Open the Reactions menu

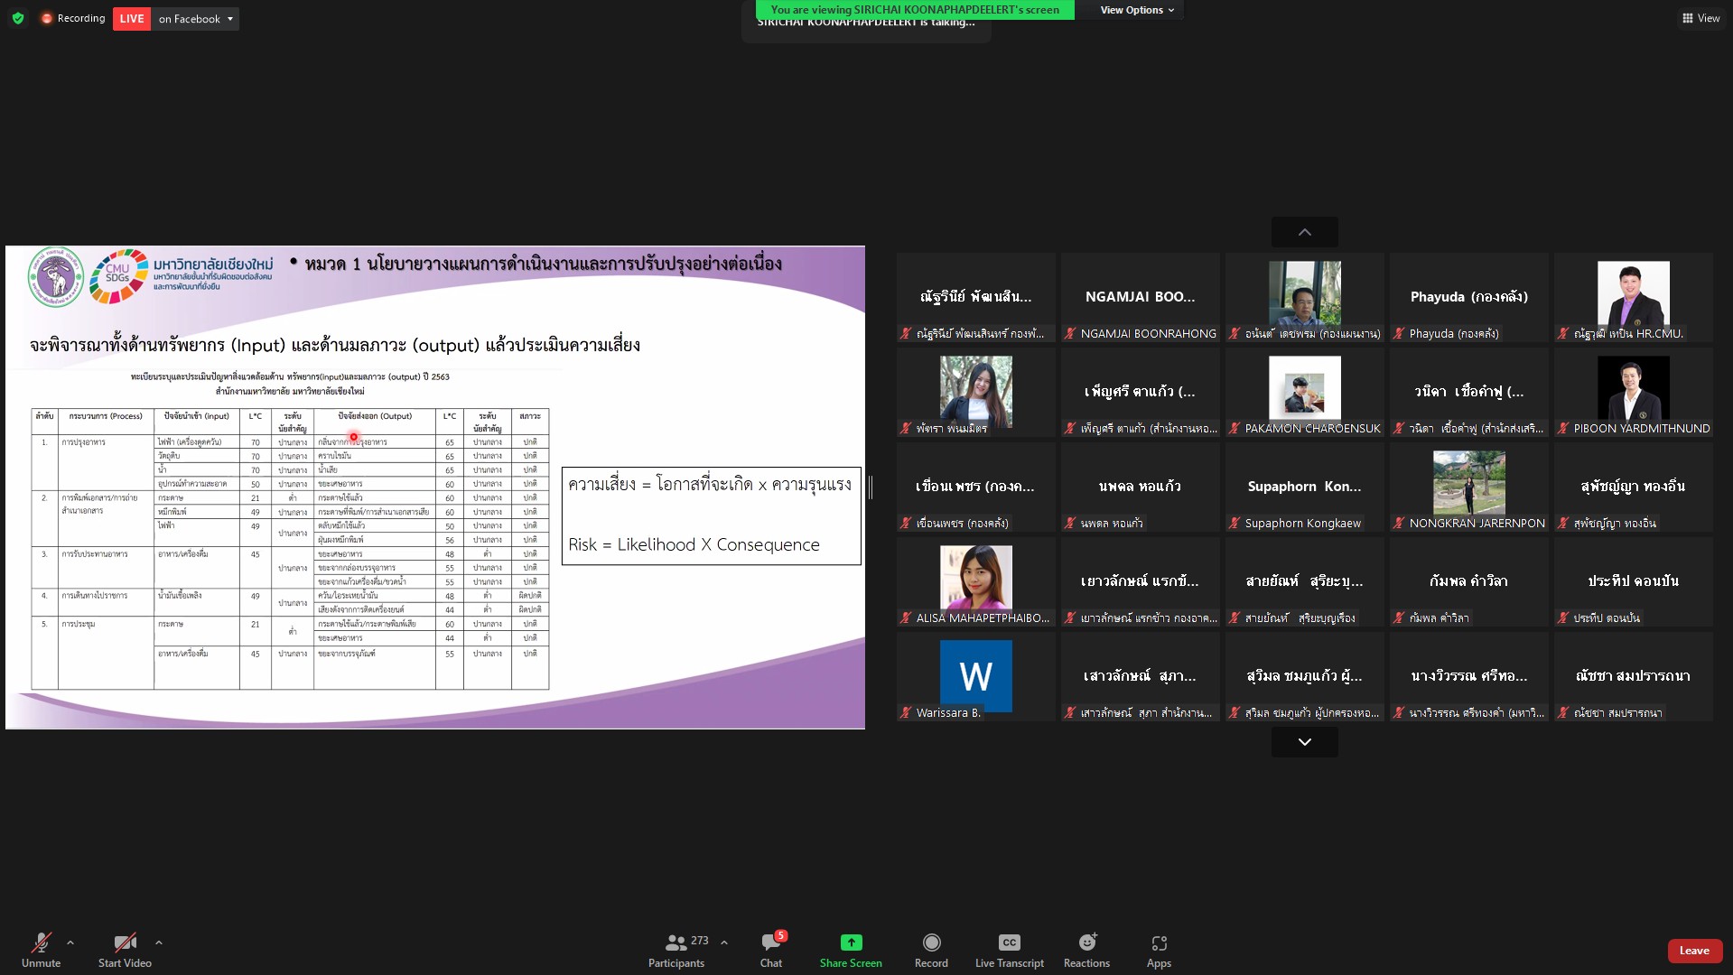[1086, 951]
